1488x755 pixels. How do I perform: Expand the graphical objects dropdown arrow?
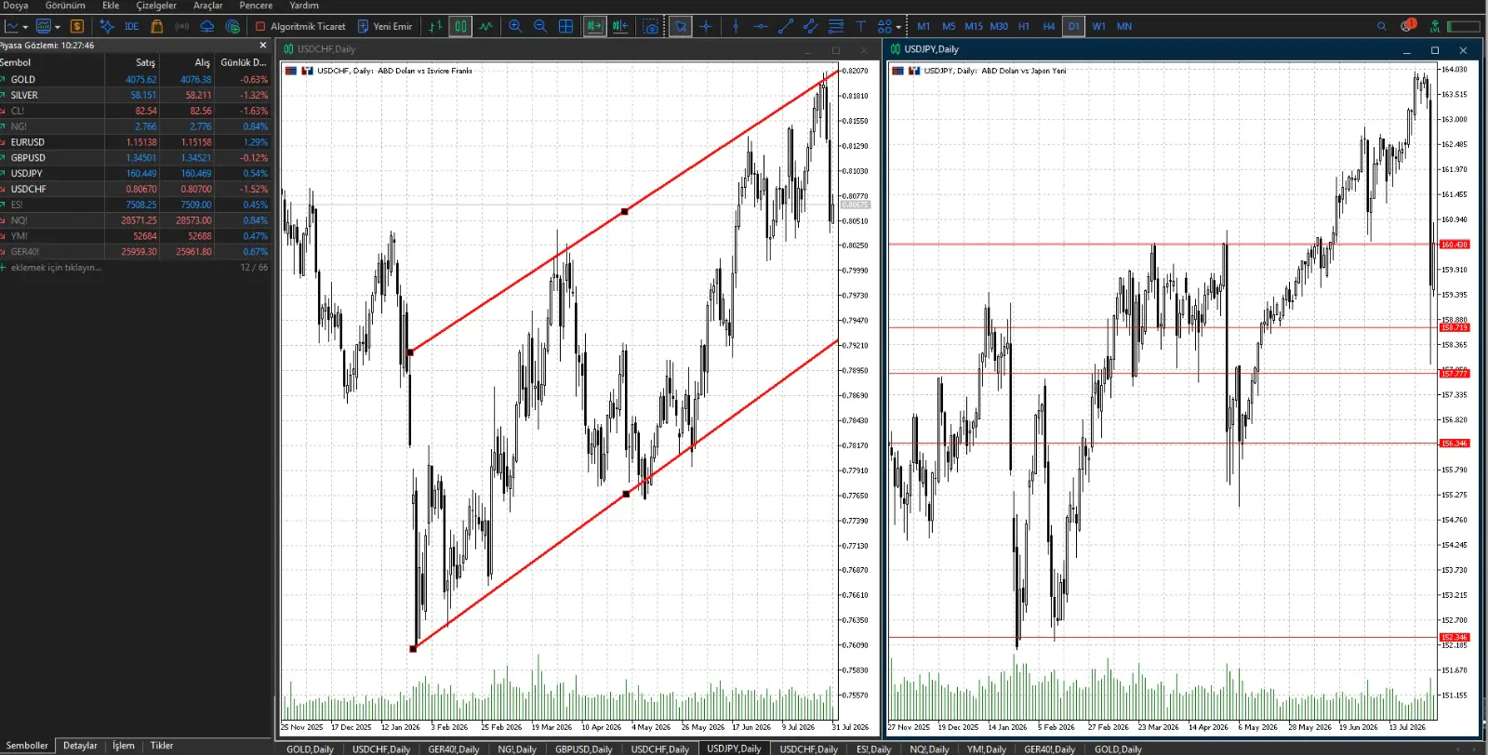[x=898, y=27]
